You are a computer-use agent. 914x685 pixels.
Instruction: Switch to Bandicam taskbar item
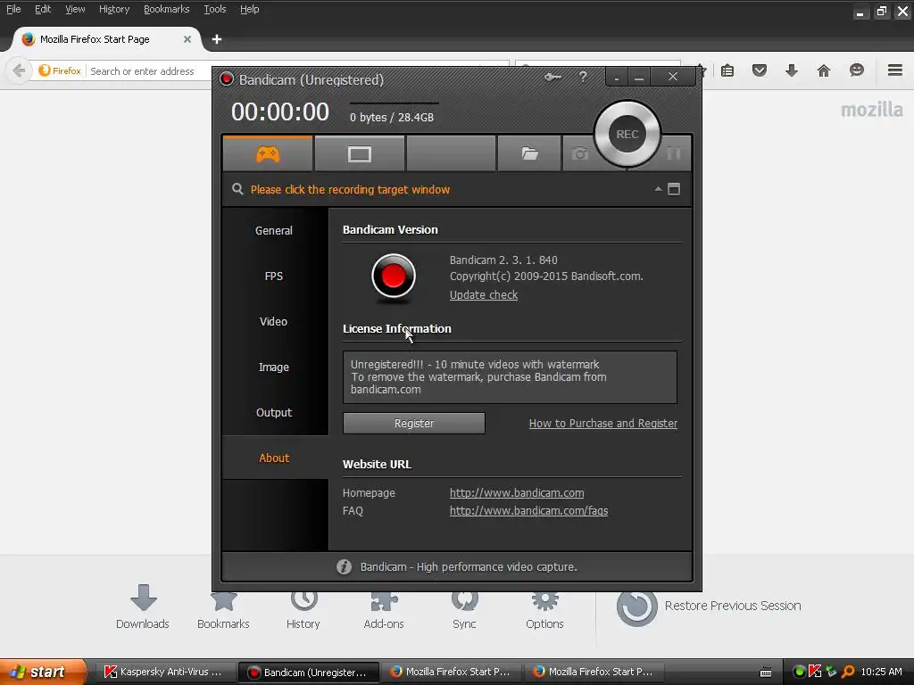pos(309,673)
